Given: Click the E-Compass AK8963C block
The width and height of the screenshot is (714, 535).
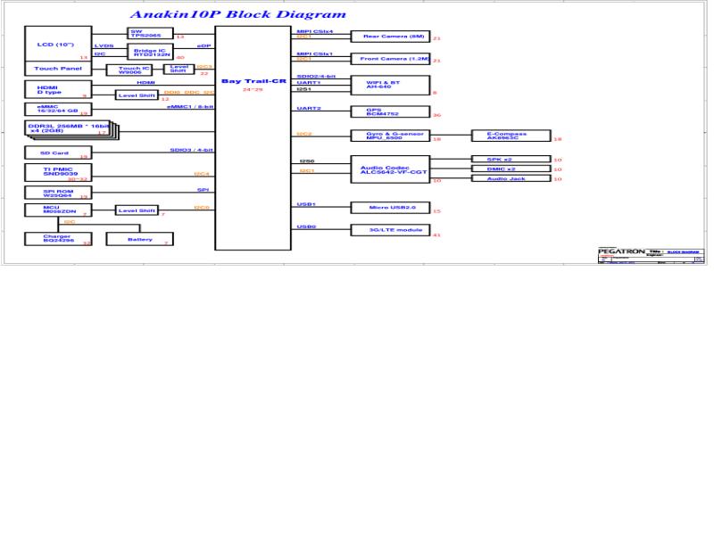Looking at the screenshot, I should pyautogui.click(x=511, y=136).
